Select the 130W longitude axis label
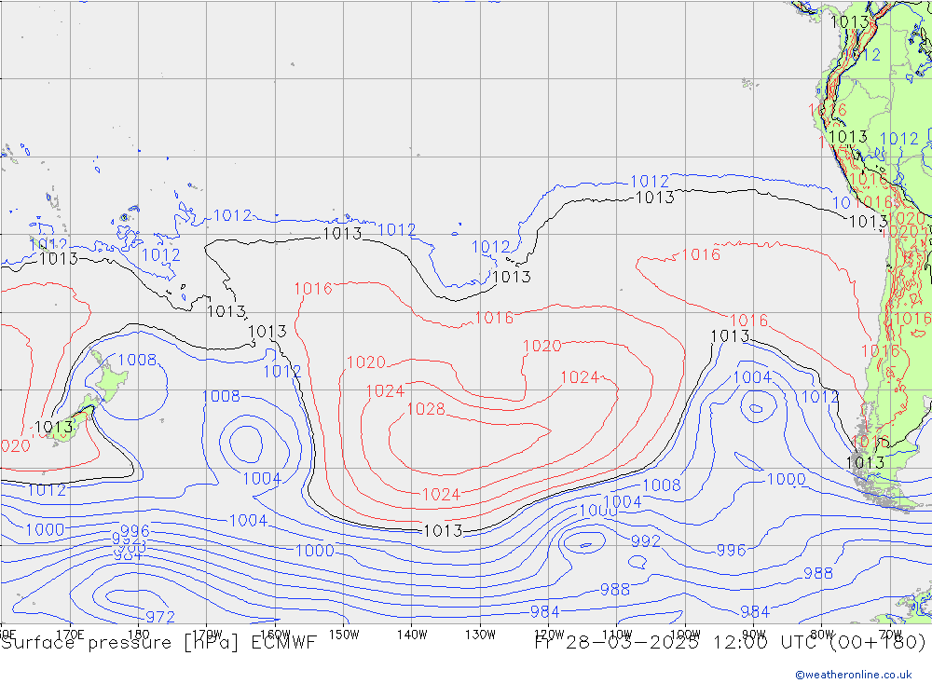932x683 pixels. [x=480, y=635]
